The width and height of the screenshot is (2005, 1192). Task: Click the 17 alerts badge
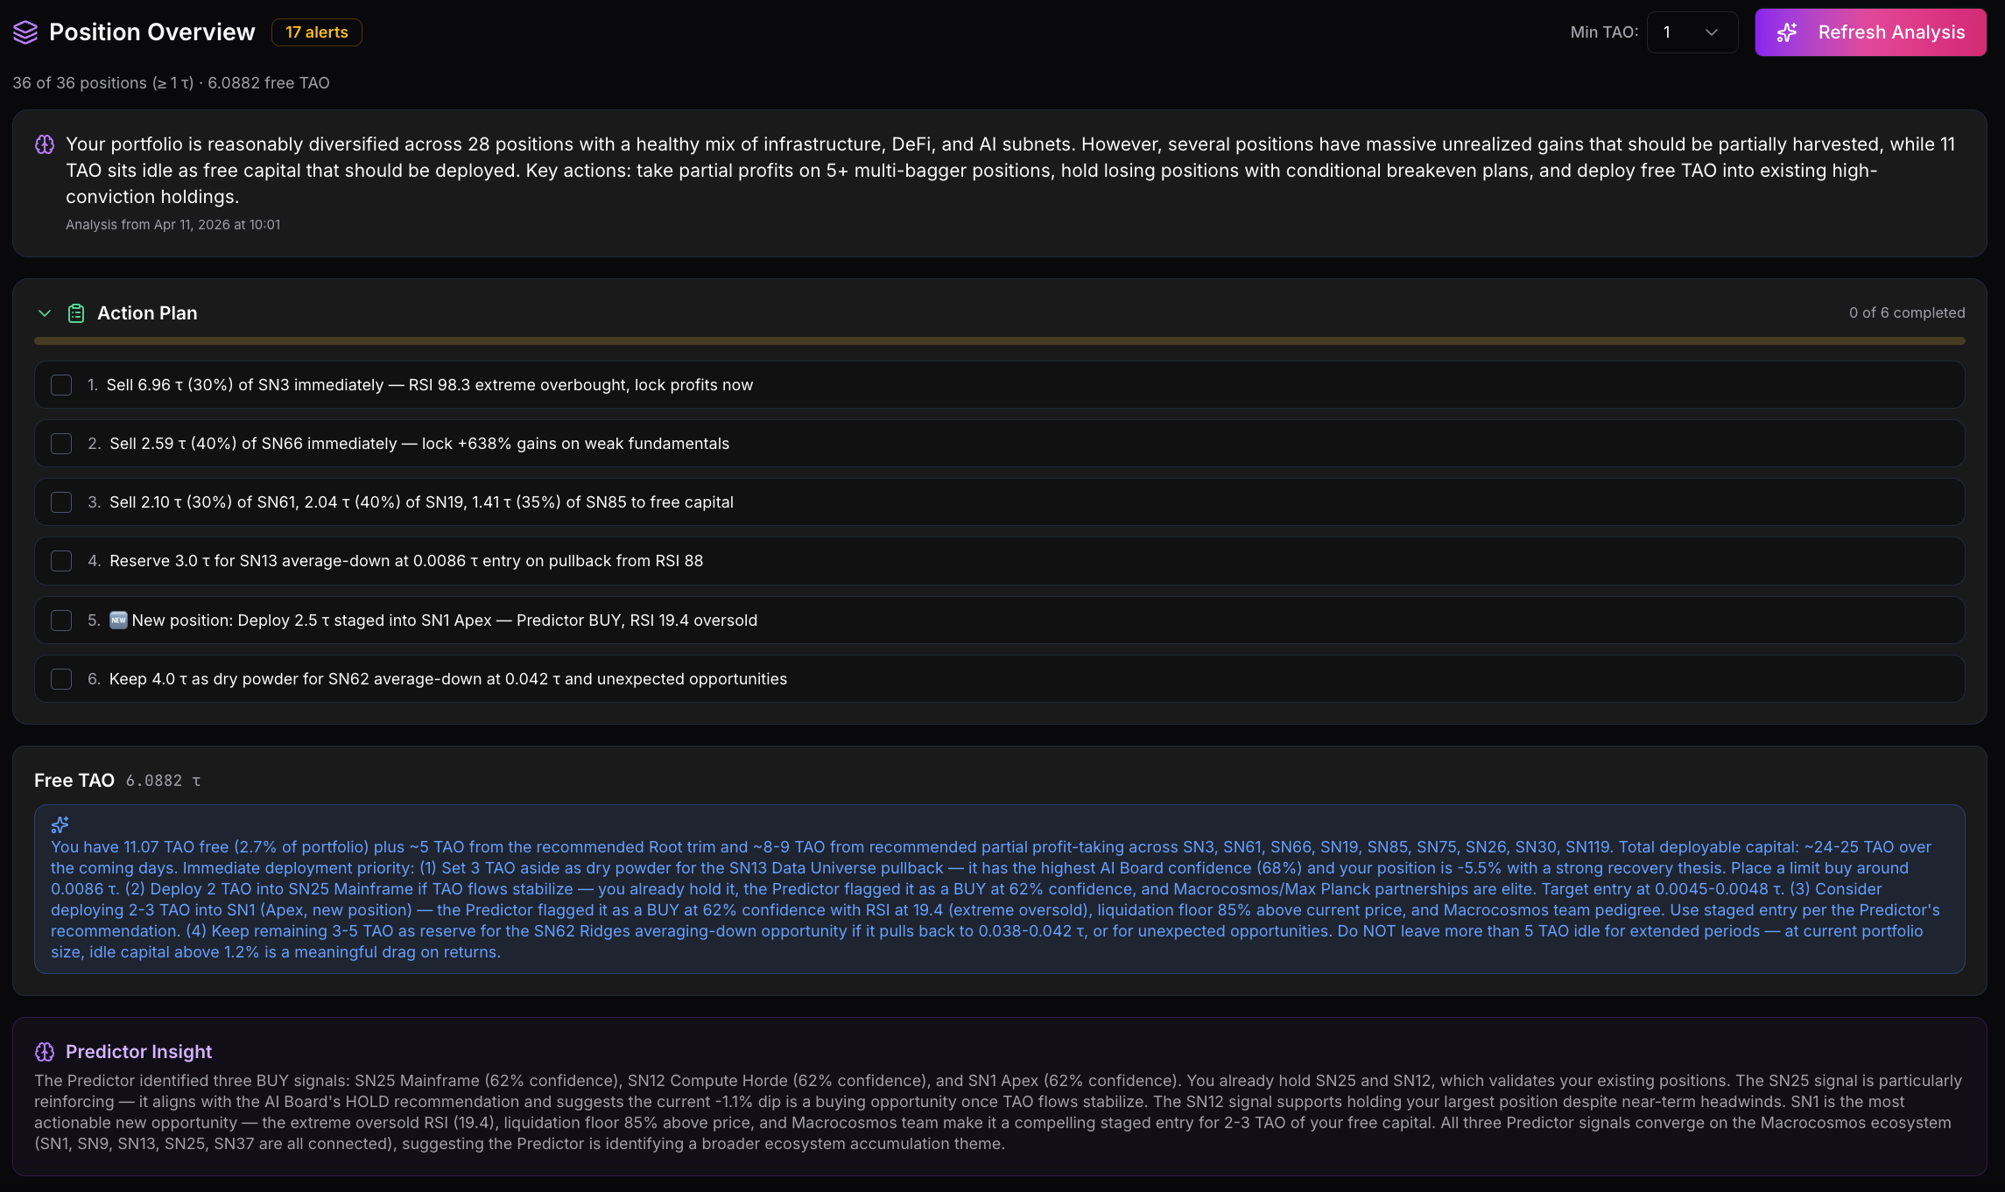(x=317, y=32)
